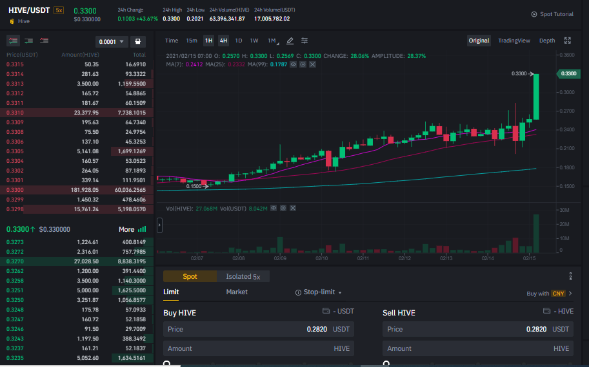The width and height of the screenshot is (589, 367).
Task: Open Buy with CNY chevron
Action: 570,294
